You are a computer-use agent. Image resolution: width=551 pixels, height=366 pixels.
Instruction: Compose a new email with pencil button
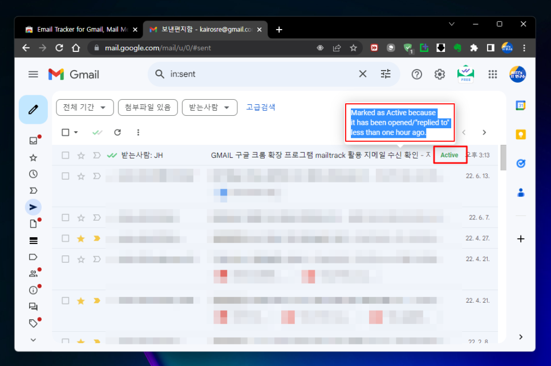click(34, 109)
